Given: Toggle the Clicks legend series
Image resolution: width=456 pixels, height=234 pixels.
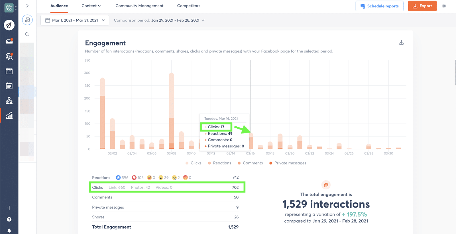Looking at the screenshot, I should click(193, 163).
